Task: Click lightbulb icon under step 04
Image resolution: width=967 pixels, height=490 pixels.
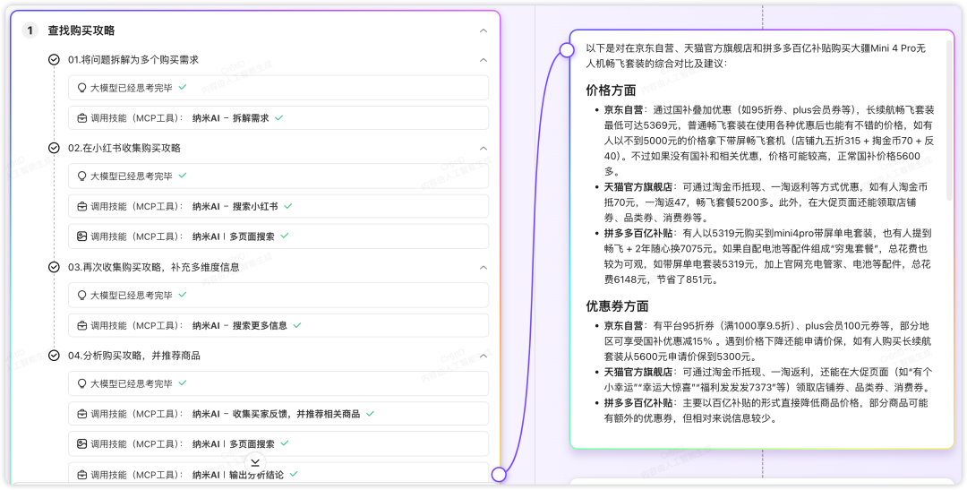Action: tap(81, 383)
